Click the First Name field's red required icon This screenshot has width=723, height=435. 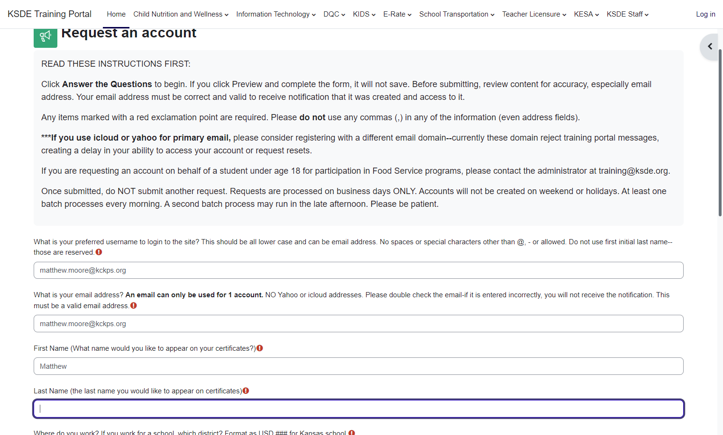click(x=260, y=348)
